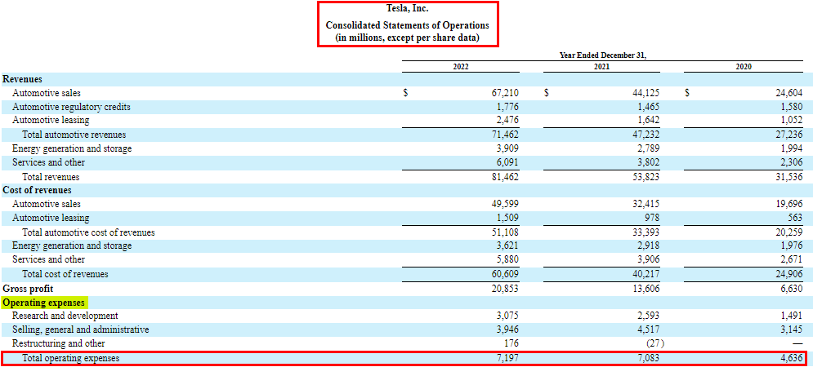813x367 pixels.
Task: Select the total cost of revenues 40,217
Action: [x=645, y=274]
